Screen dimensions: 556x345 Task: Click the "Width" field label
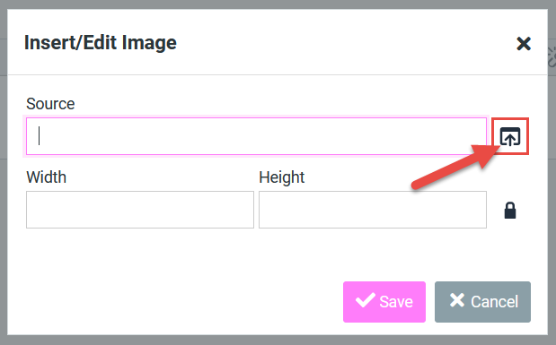click(46, 177)
